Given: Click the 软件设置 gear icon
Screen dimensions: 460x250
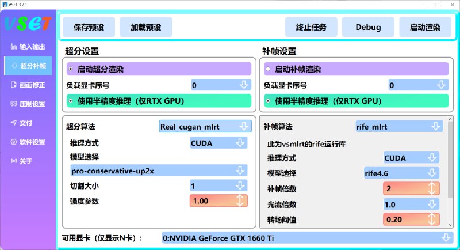Looking at the screenshot, I should point(13,142).
